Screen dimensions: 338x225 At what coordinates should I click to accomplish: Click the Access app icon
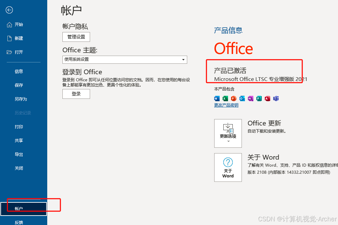267,99
